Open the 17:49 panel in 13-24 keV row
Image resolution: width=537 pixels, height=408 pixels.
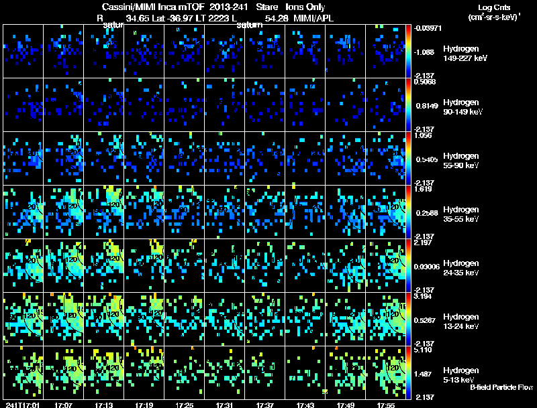(345, 319)
